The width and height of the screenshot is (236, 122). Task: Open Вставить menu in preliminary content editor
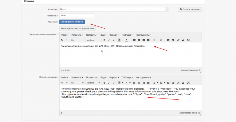click(92, 35)
